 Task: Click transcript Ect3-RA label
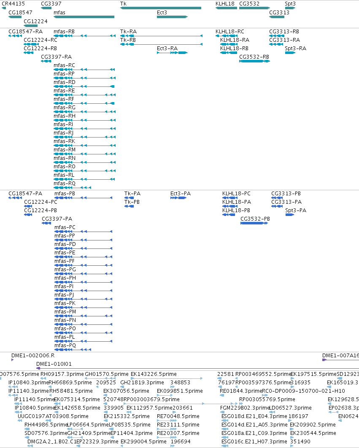point(167,48)
